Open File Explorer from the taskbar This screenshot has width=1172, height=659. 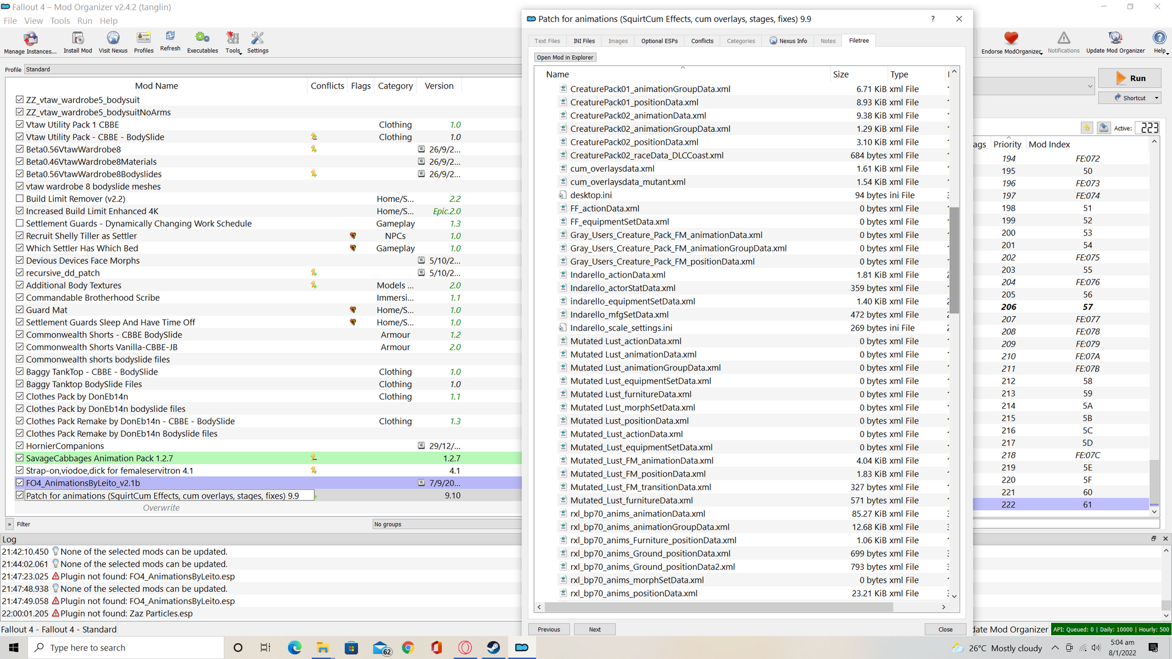(x=323, y=647)
